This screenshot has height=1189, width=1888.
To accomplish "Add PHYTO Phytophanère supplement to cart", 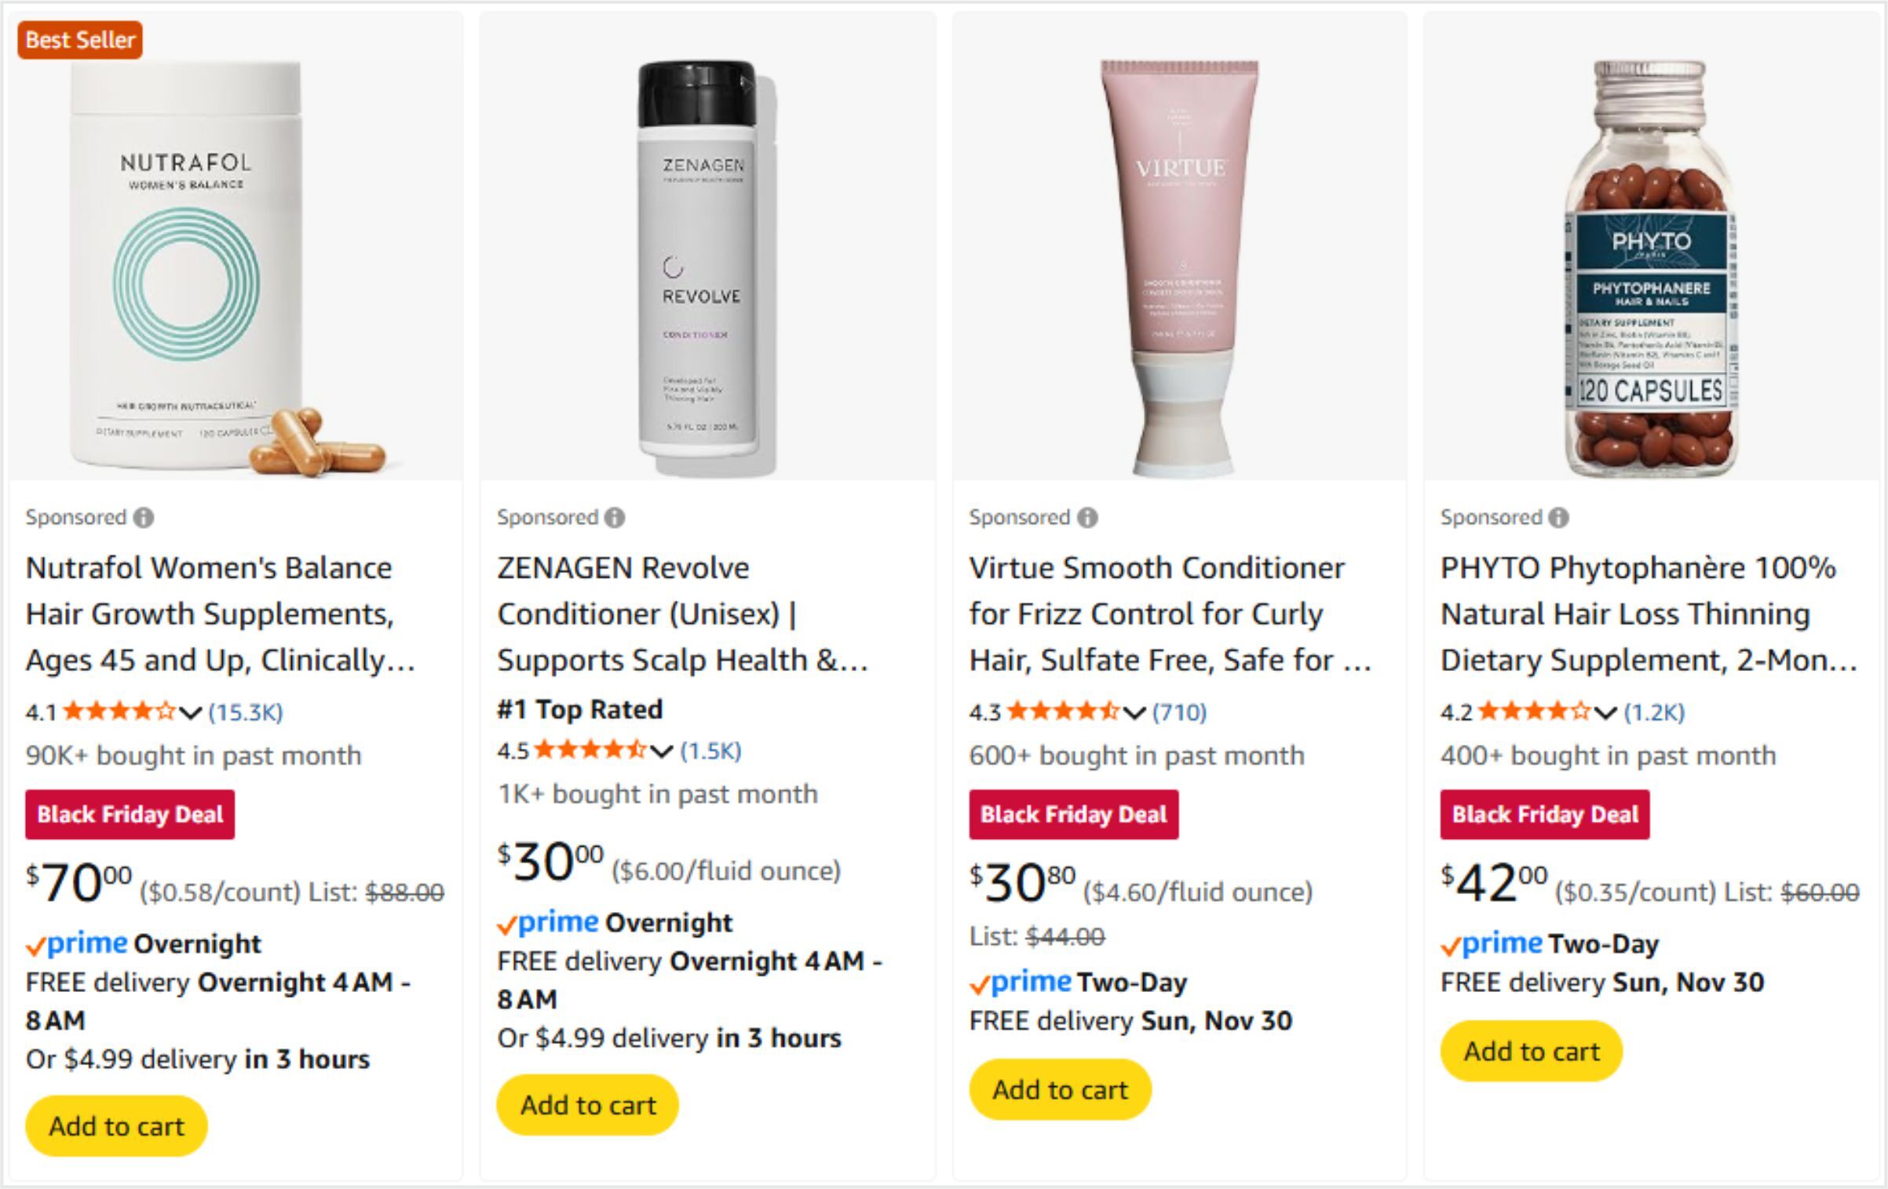I will [1531, 1051].
